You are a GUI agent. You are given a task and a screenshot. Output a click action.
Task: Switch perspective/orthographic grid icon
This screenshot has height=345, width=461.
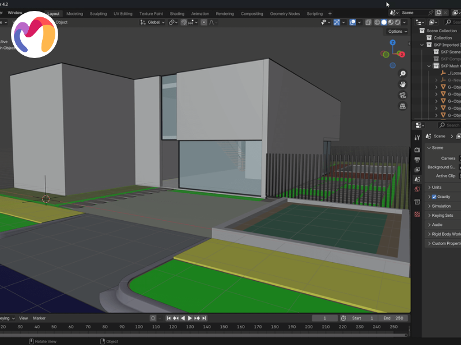403,106
